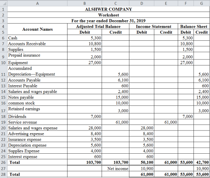Click the row 28 Total label
This screenshot has height=178, width=210.
(37, 174)
